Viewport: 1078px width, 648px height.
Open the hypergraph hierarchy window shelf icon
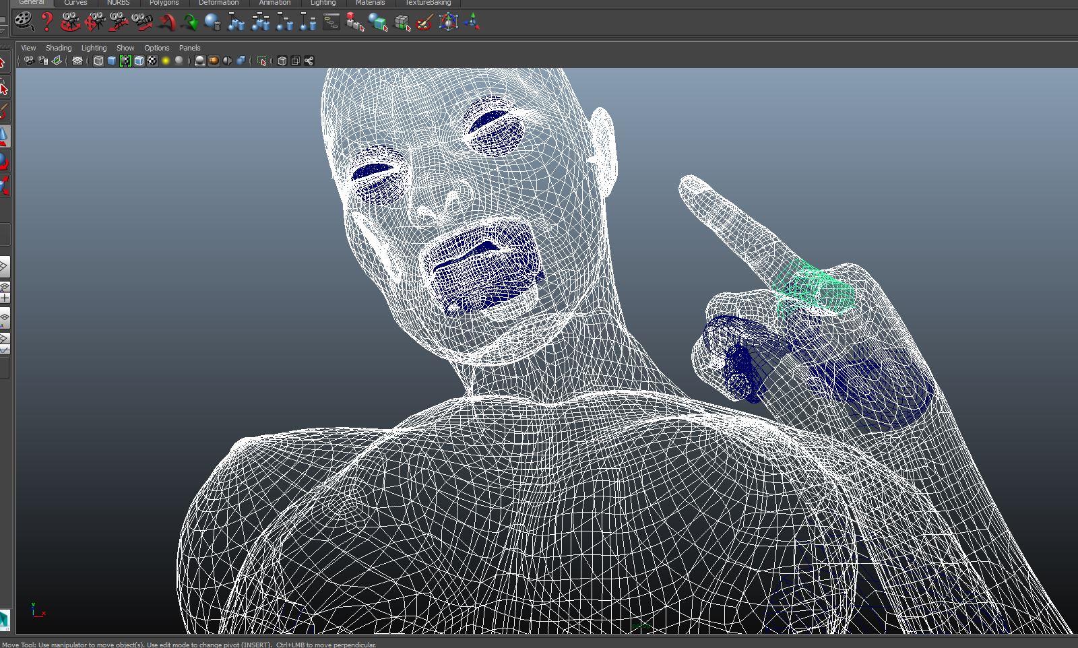(x=331, y=22)
